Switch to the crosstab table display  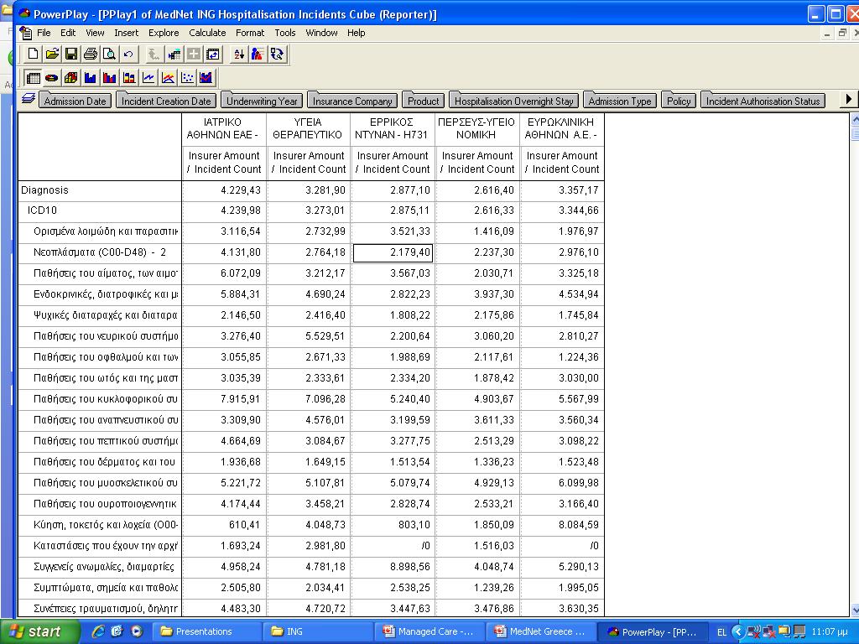[33, 78]
